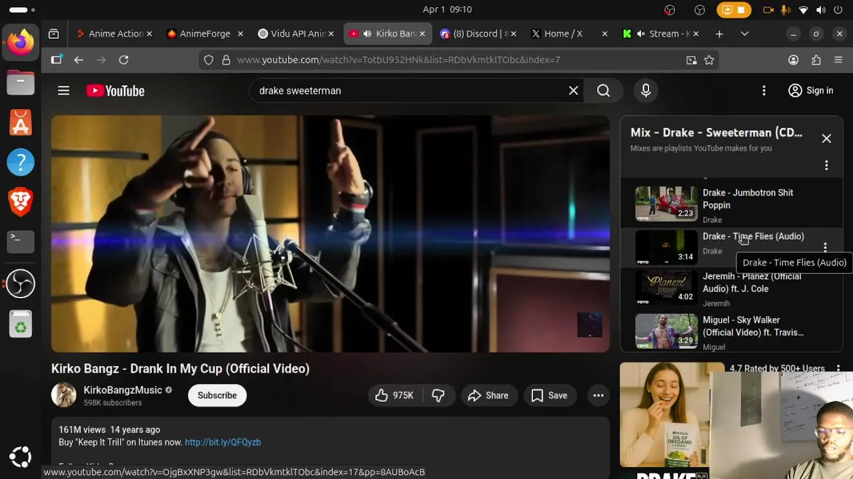This screenshot has height=479, width=853.
Task: Subscribe to KirkoBangzMusic channel
Action: pos(217,395)
